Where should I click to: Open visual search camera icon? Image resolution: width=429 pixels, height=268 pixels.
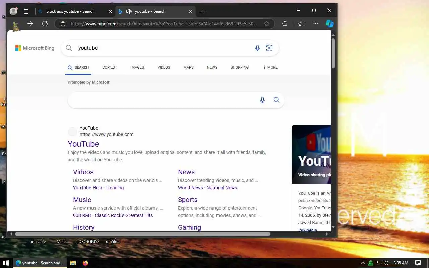269,48
